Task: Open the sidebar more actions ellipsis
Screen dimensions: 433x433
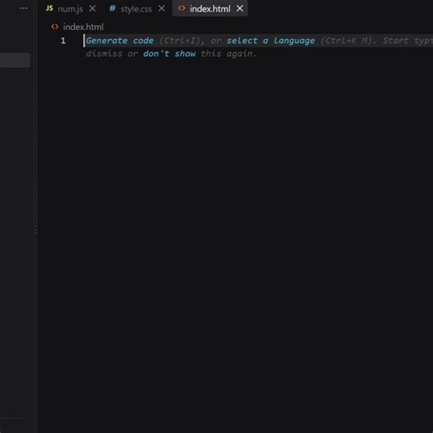Action: 24,8
